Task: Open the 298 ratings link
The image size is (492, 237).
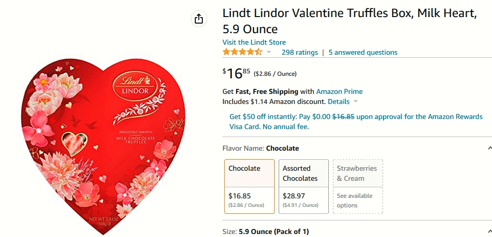Action: (300, 52)
